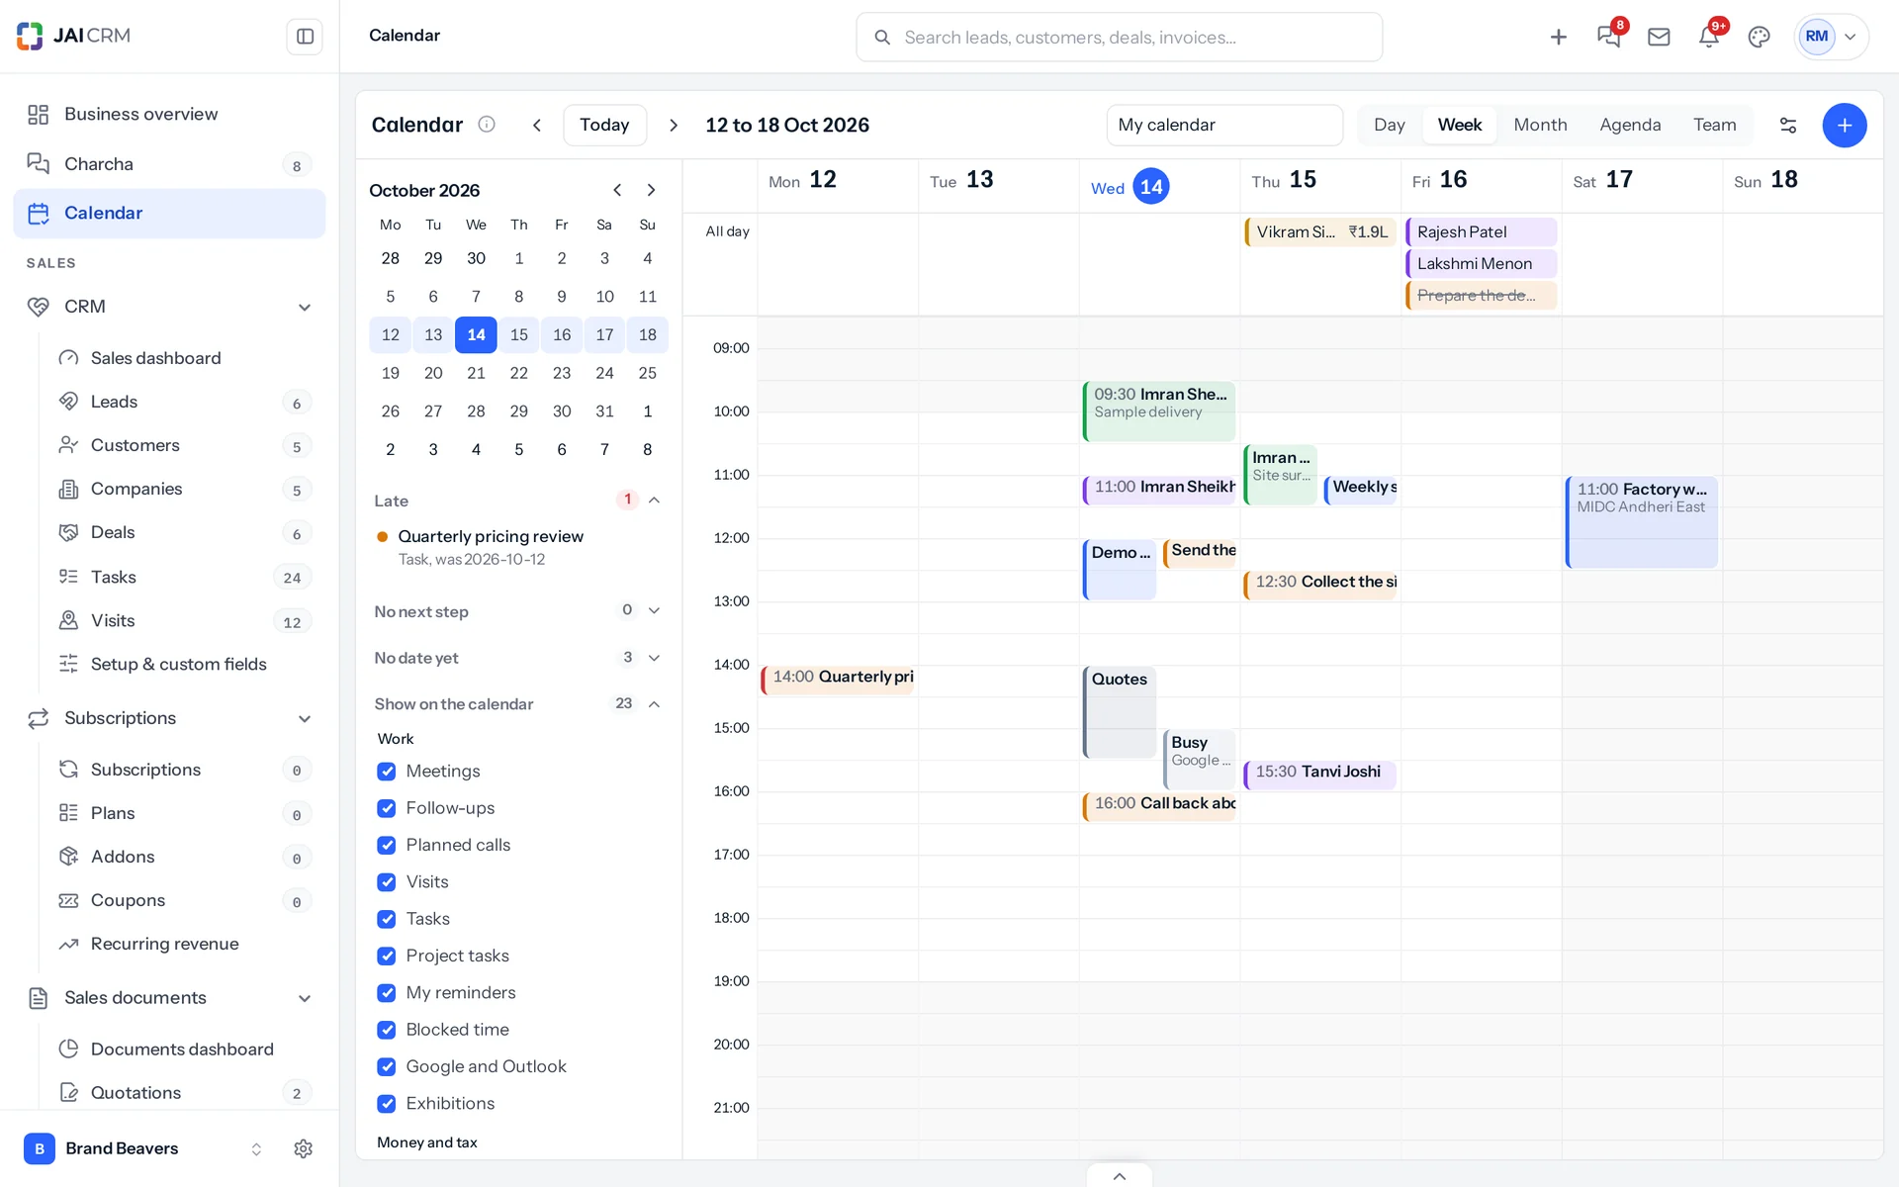Open Business overview from sidebar
Viewport: 1899px width, 1187px height.
point(169,115)
